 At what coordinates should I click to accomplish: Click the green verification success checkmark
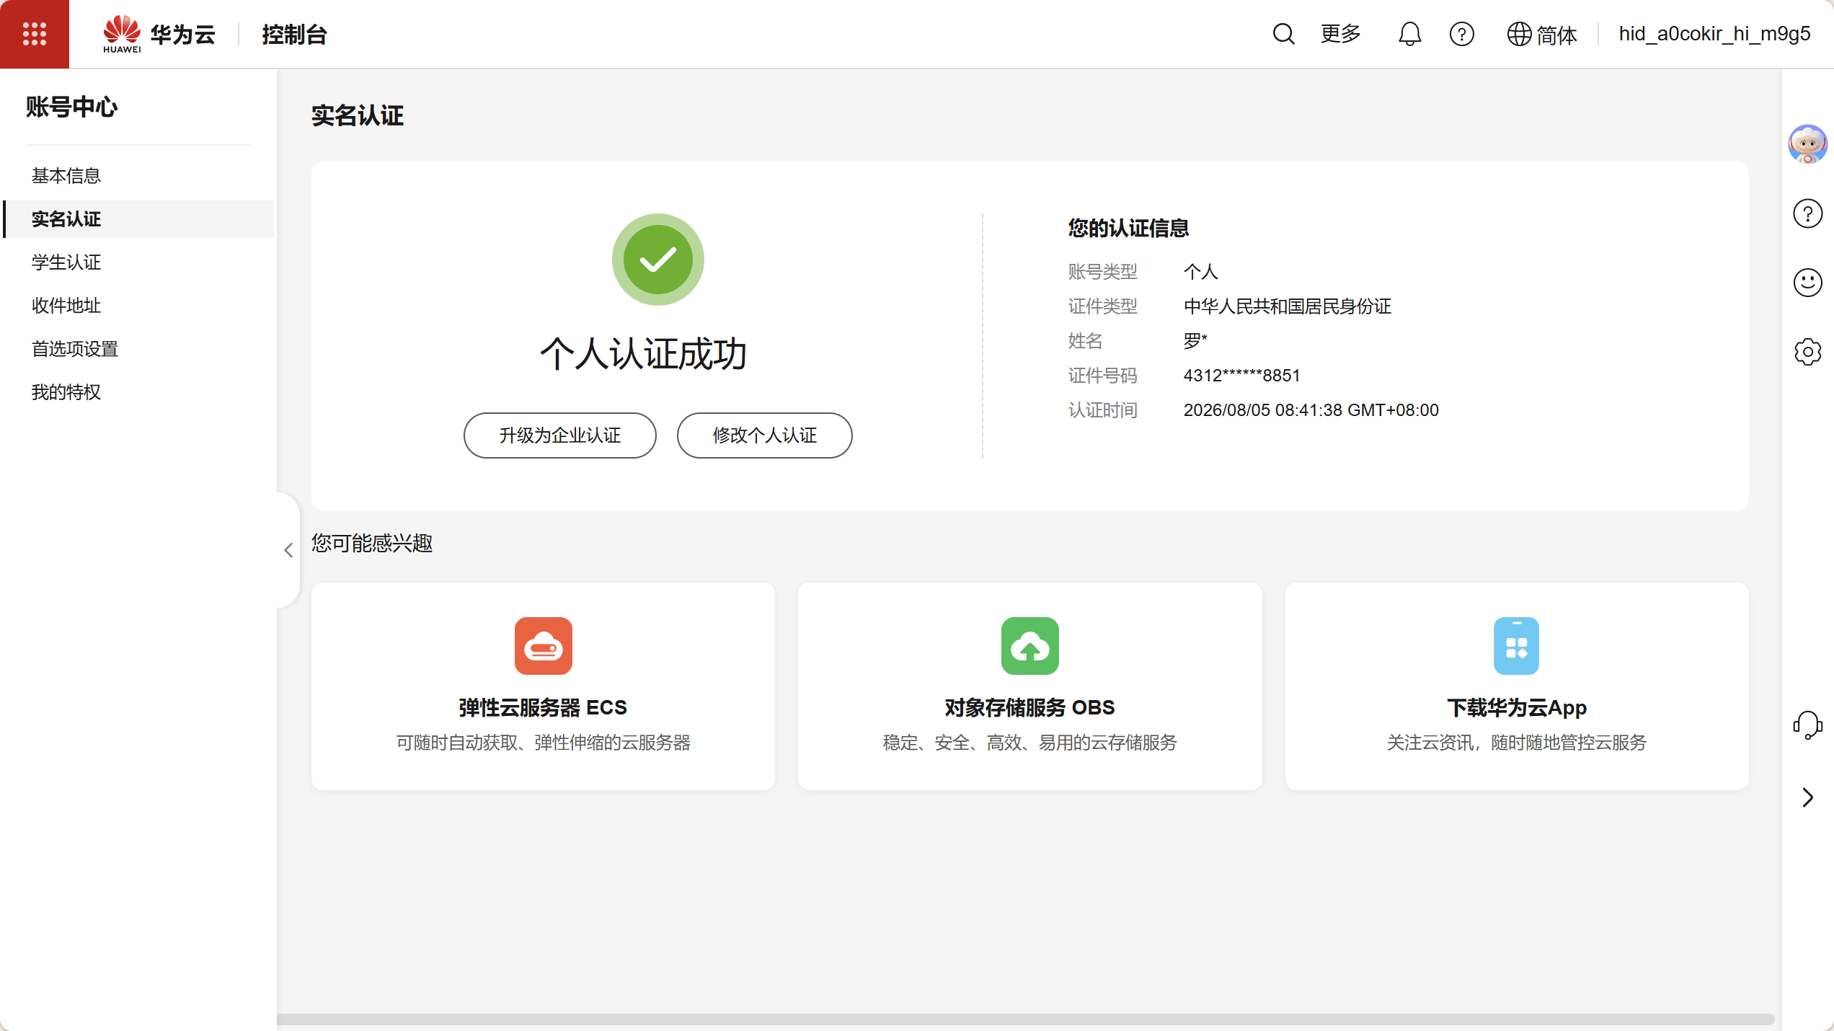click(657, 260)
